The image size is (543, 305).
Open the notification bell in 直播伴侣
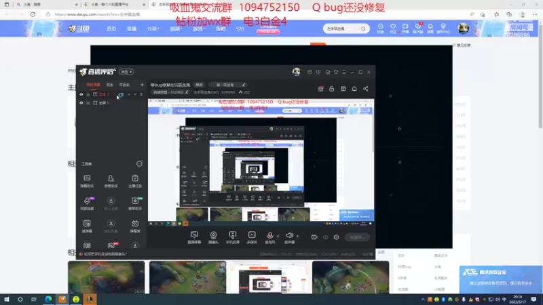click(354, 89)
